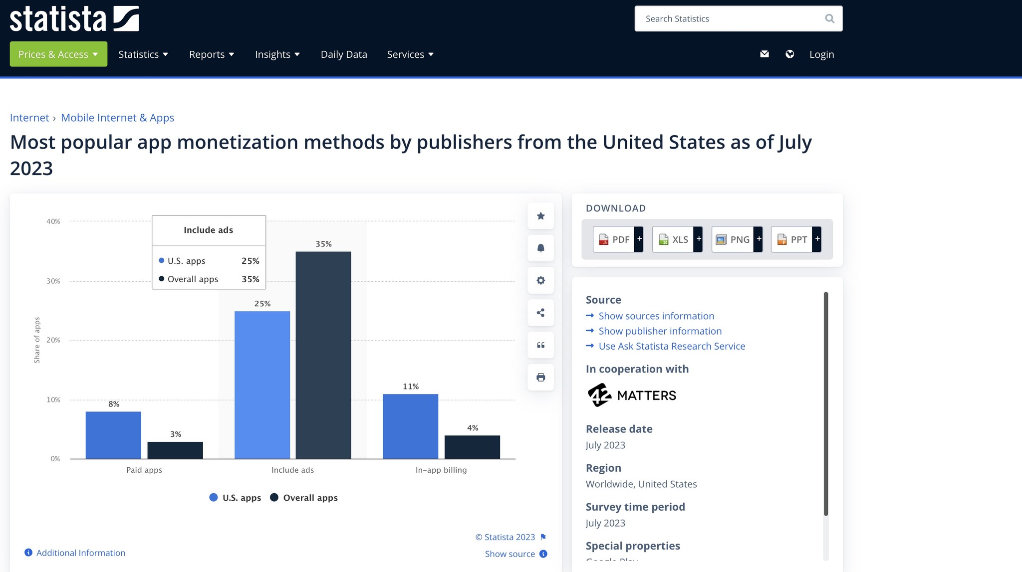
Task: Open the Reports dropdown menu
Action: pos(211,54)
